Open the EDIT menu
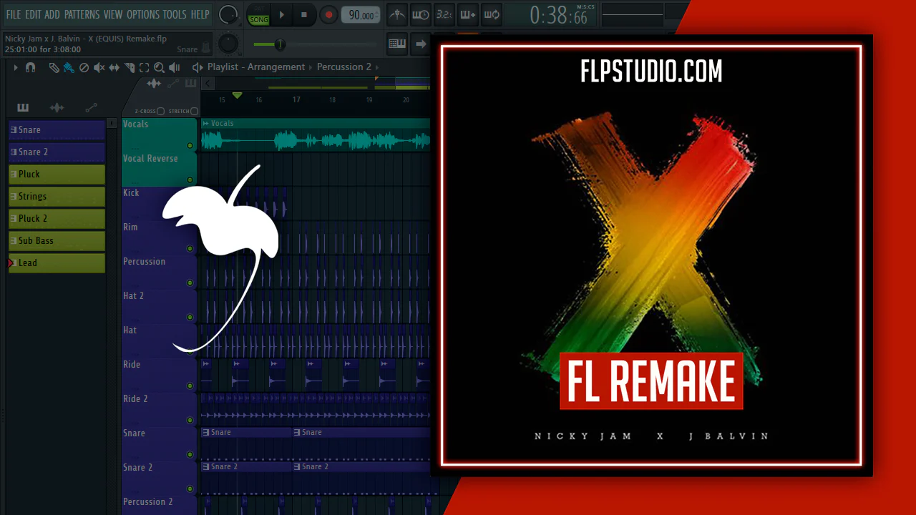 pos(33,14)
